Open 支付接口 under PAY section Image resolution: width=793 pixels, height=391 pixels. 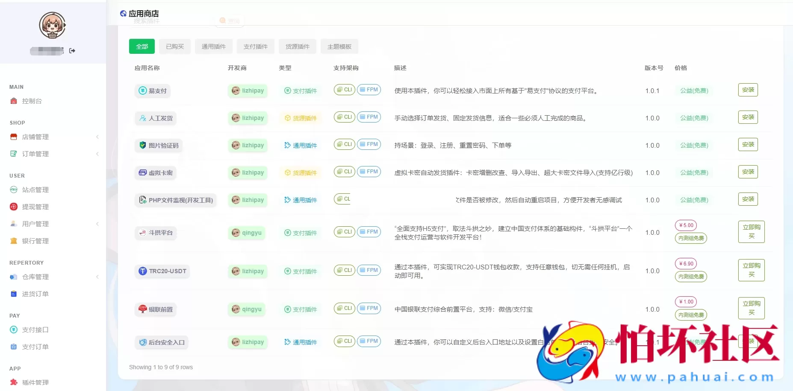(35, 330)
